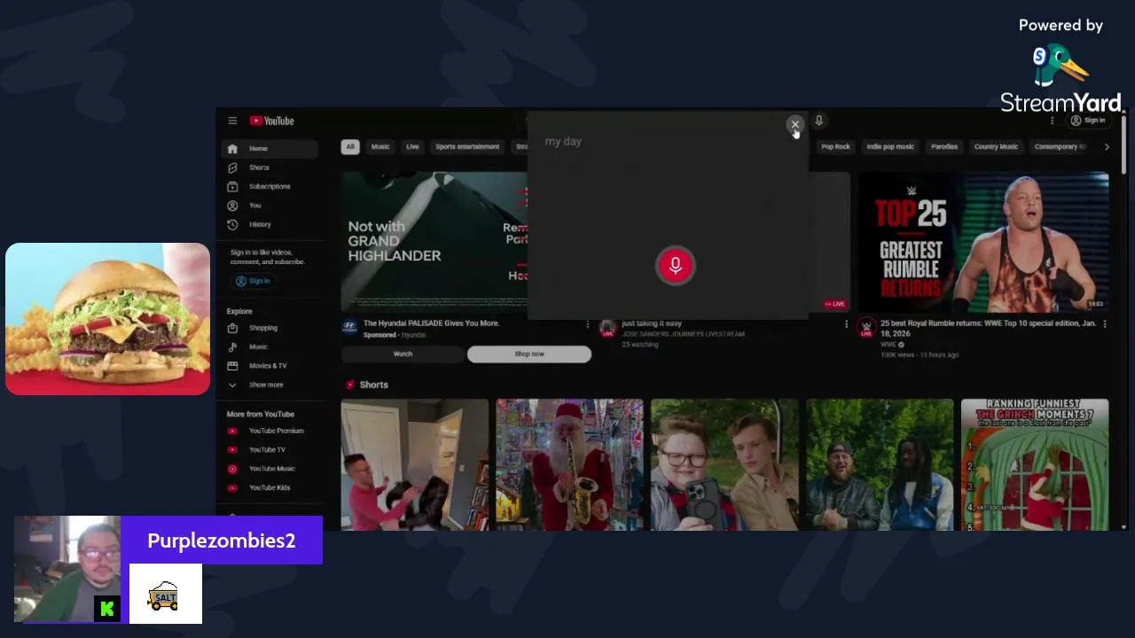Select the Sports entertainment filter chip

click(x=467, y=147)
